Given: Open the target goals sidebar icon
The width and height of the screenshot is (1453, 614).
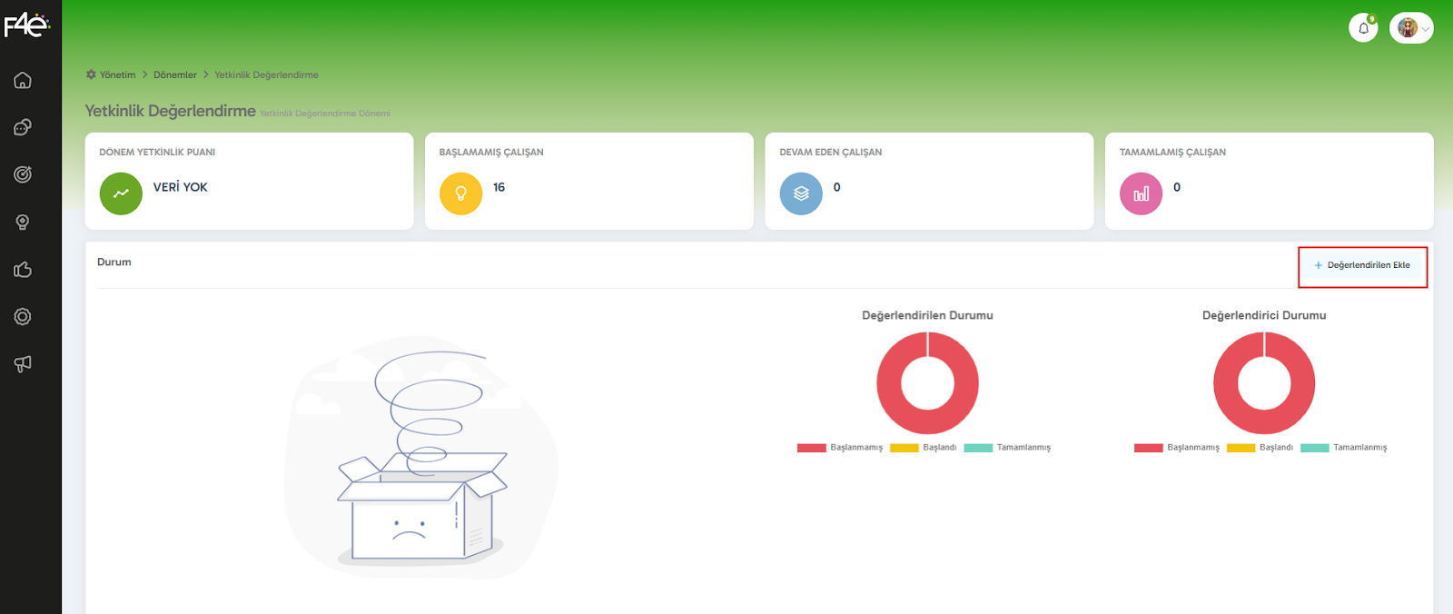Looking at the screenshot, I should pyautogui.click(x=23, y=174).
